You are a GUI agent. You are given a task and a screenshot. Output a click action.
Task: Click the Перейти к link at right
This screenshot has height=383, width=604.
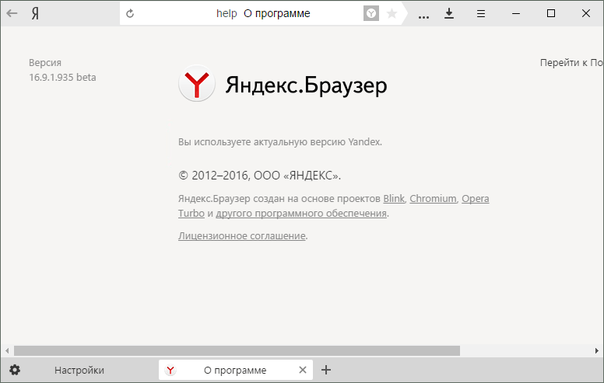(x=571, y=63)
